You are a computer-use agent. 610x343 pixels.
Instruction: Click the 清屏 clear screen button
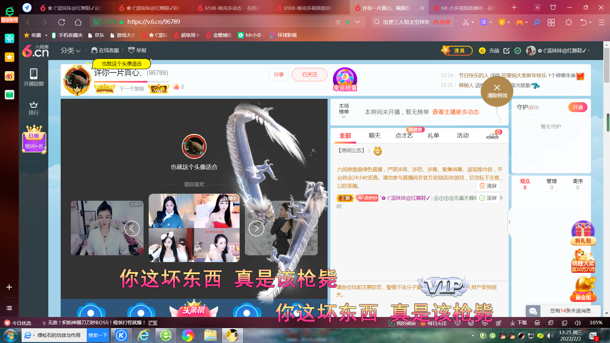pyautogui.click(x=488, y=186)
